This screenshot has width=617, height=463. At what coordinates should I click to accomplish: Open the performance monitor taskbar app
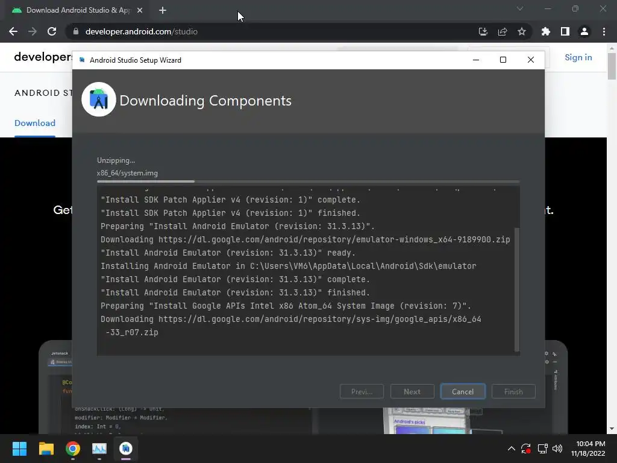click(x=99, y=449)
